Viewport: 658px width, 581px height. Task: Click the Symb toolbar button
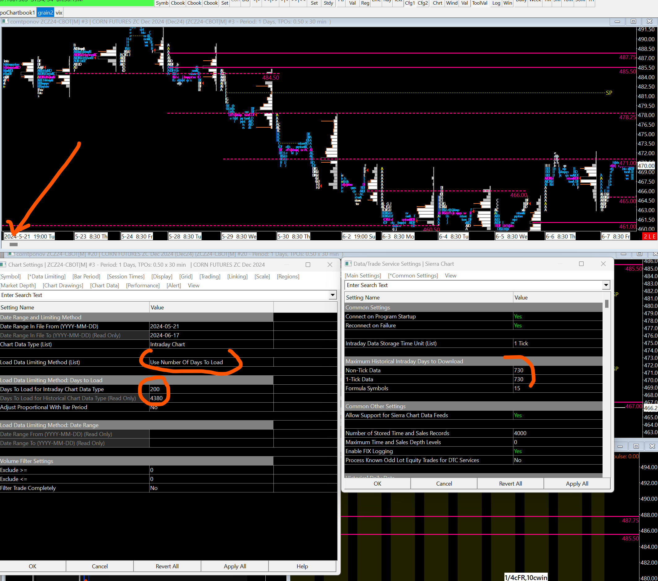[x=162, y=3]
